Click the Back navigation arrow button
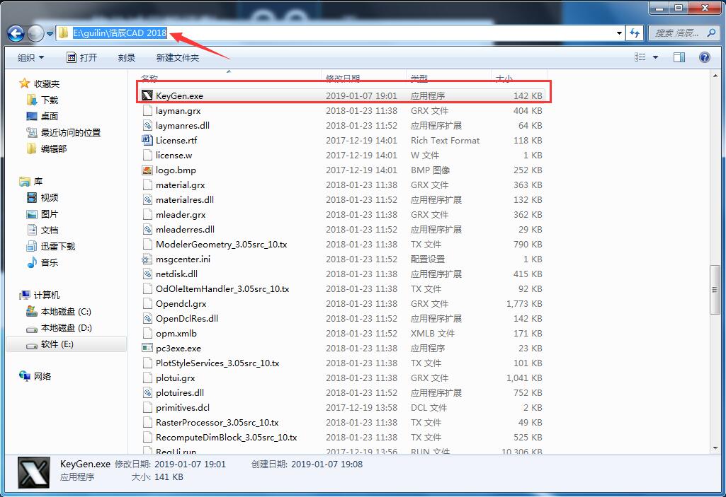 16,33
